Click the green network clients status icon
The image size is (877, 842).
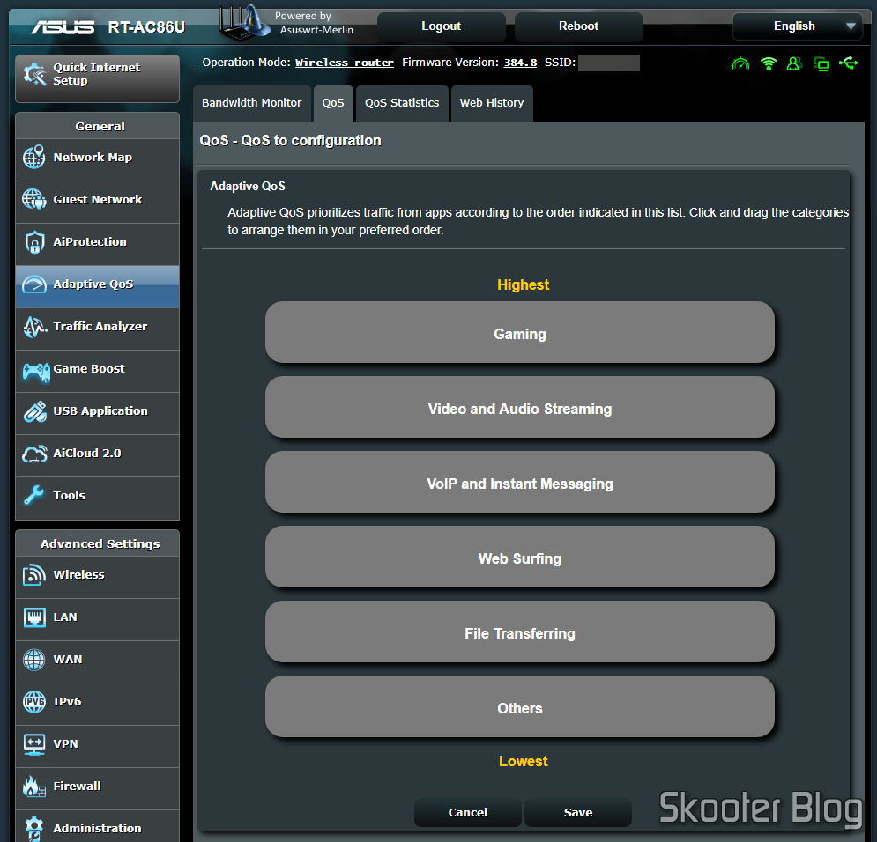821,64
